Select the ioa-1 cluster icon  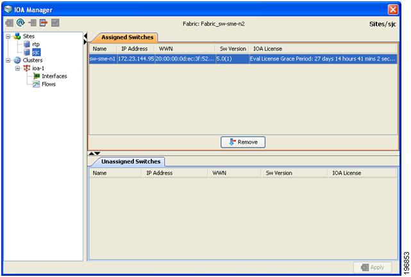(x=26, y=68)
